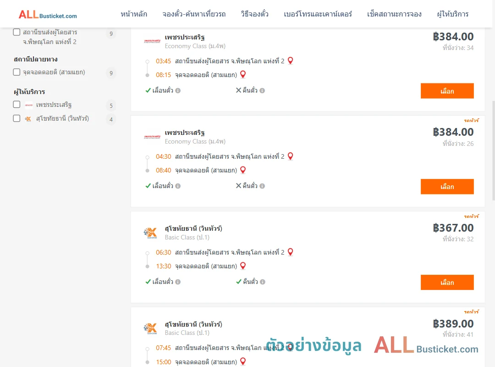Select the ฿384.00 trip departing 04:30
The image size is (495, 367).
tap(447, 187)
